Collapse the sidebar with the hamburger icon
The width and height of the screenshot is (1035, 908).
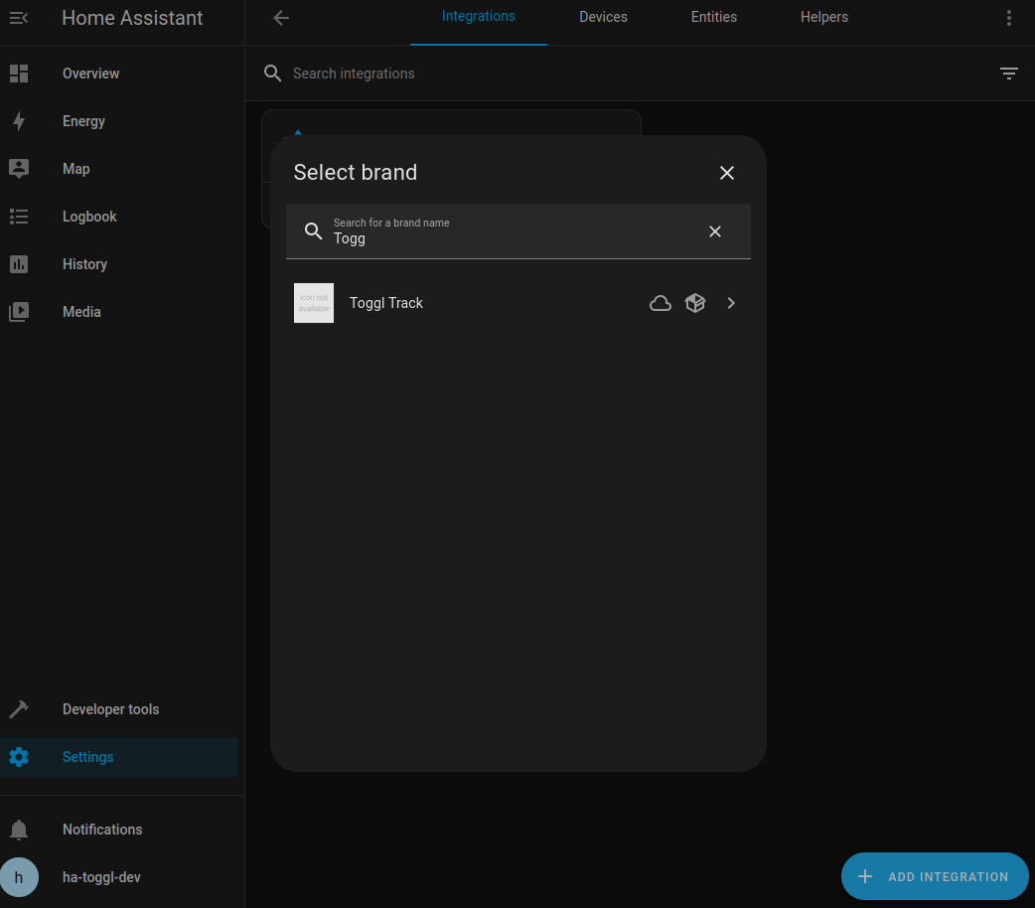point(19,18)
